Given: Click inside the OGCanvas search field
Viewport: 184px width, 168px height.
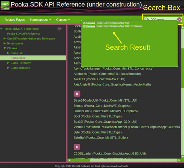Looking at the screenshot, I should click(163, 19).
